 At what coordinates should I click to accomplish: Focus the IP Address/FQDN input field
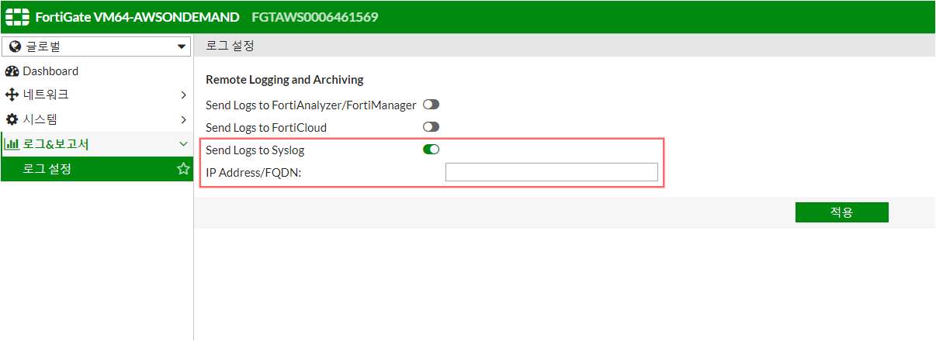coord(552,172)
